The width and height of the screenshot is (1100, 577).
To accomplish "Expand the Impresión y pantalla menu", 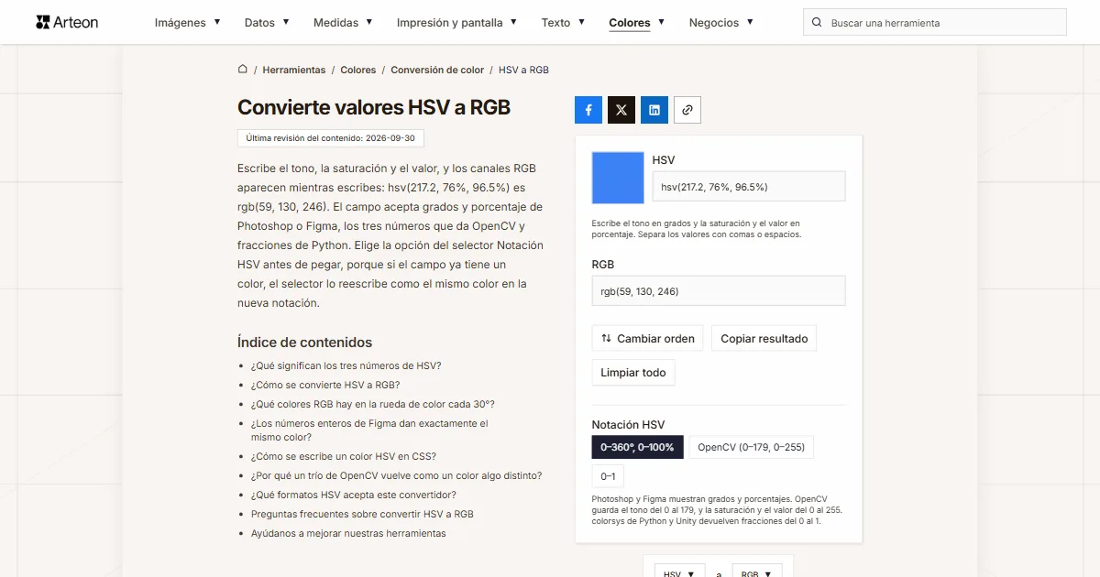I will [x=456, y=23].
